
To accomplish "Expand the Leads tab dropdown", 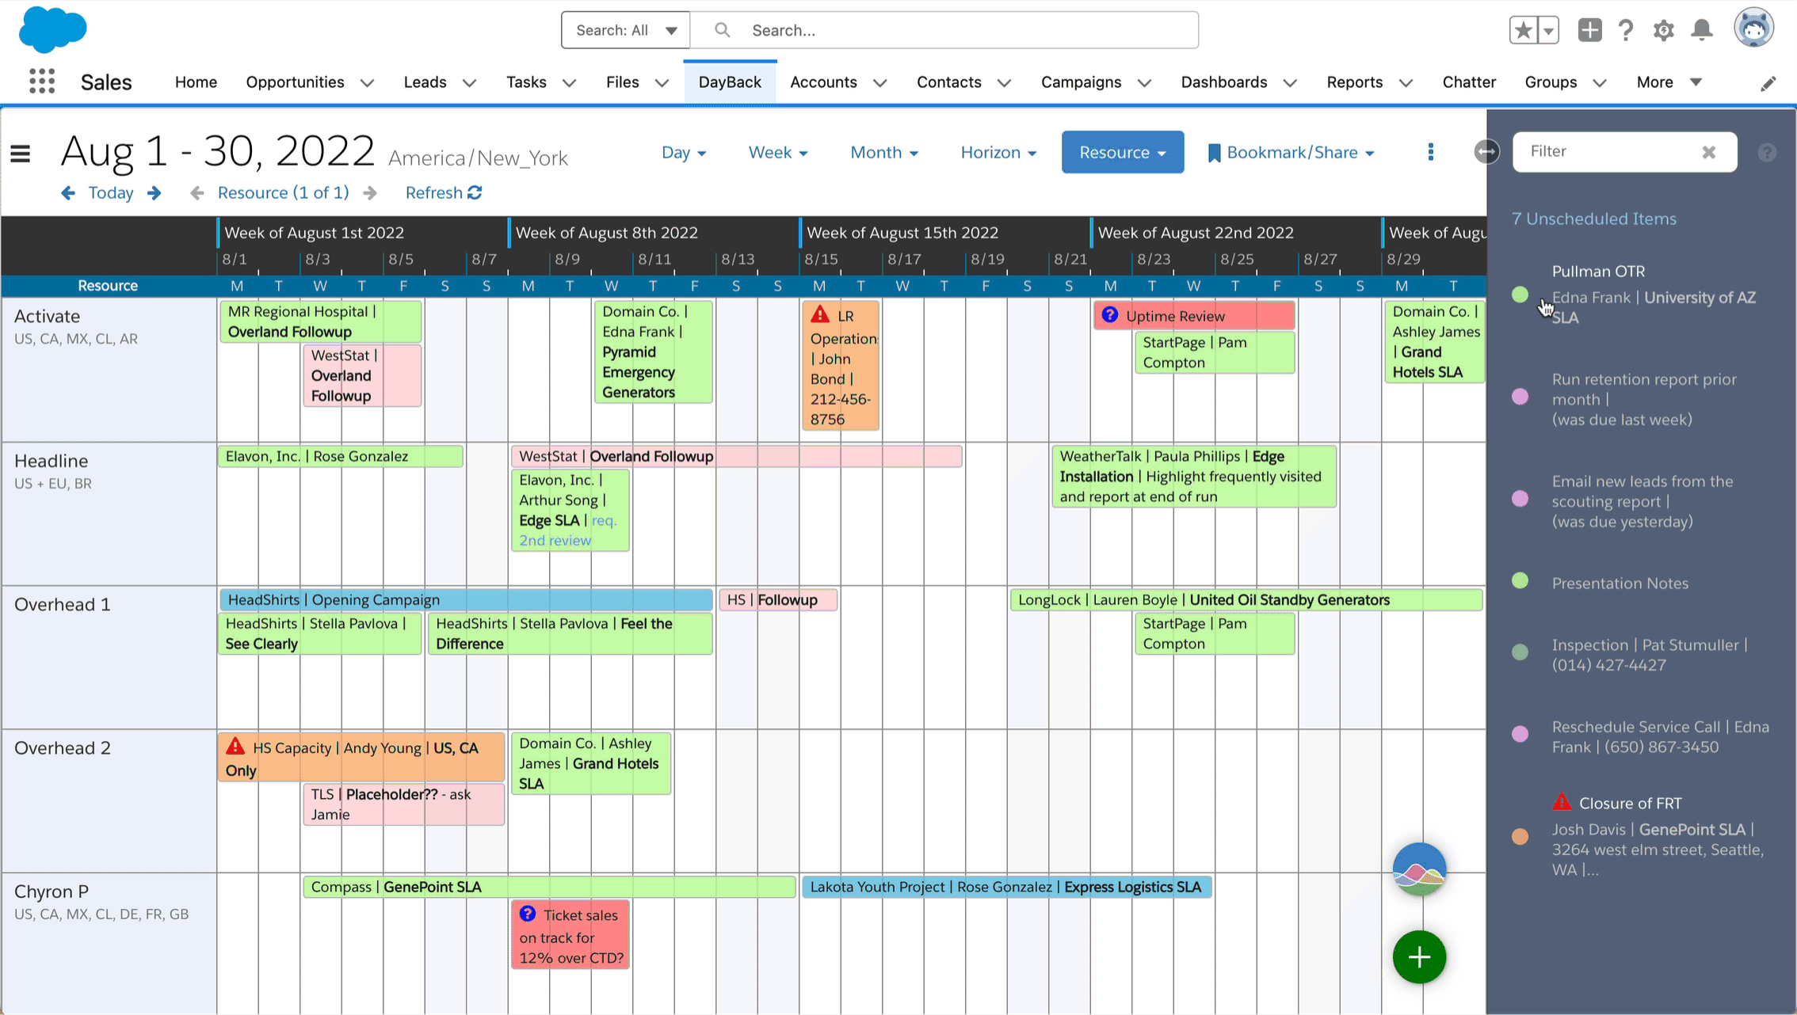I will click(469, 82).
